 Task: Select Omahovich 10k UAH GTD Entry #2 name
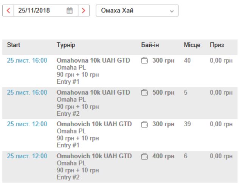(x=94, y=156)
